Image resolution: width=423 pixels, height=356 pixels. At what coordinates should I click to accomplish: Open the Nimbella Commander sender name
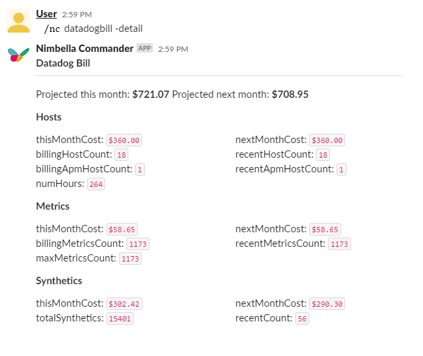[84, 48]
